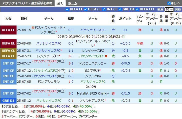This screenshot has width=182, height=119.
Task: Click the 2-0 result on 25-07-23
Action: [71, 56]
